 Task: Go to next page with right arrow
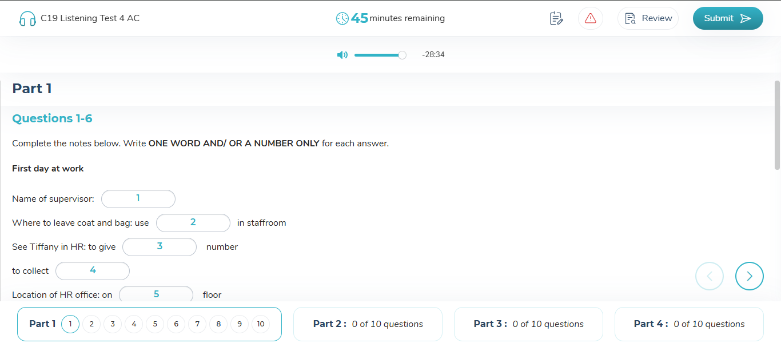[749, 276]
